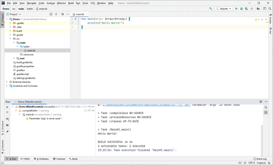Click the warning indicator in editor corner
This screenshot has width=273, height=165.
coord(257,20)
